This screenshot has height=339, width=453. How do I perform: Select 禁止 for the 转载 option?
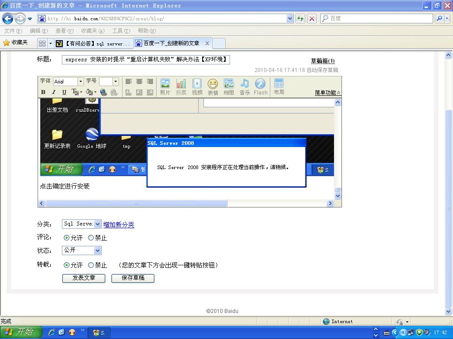91,265
